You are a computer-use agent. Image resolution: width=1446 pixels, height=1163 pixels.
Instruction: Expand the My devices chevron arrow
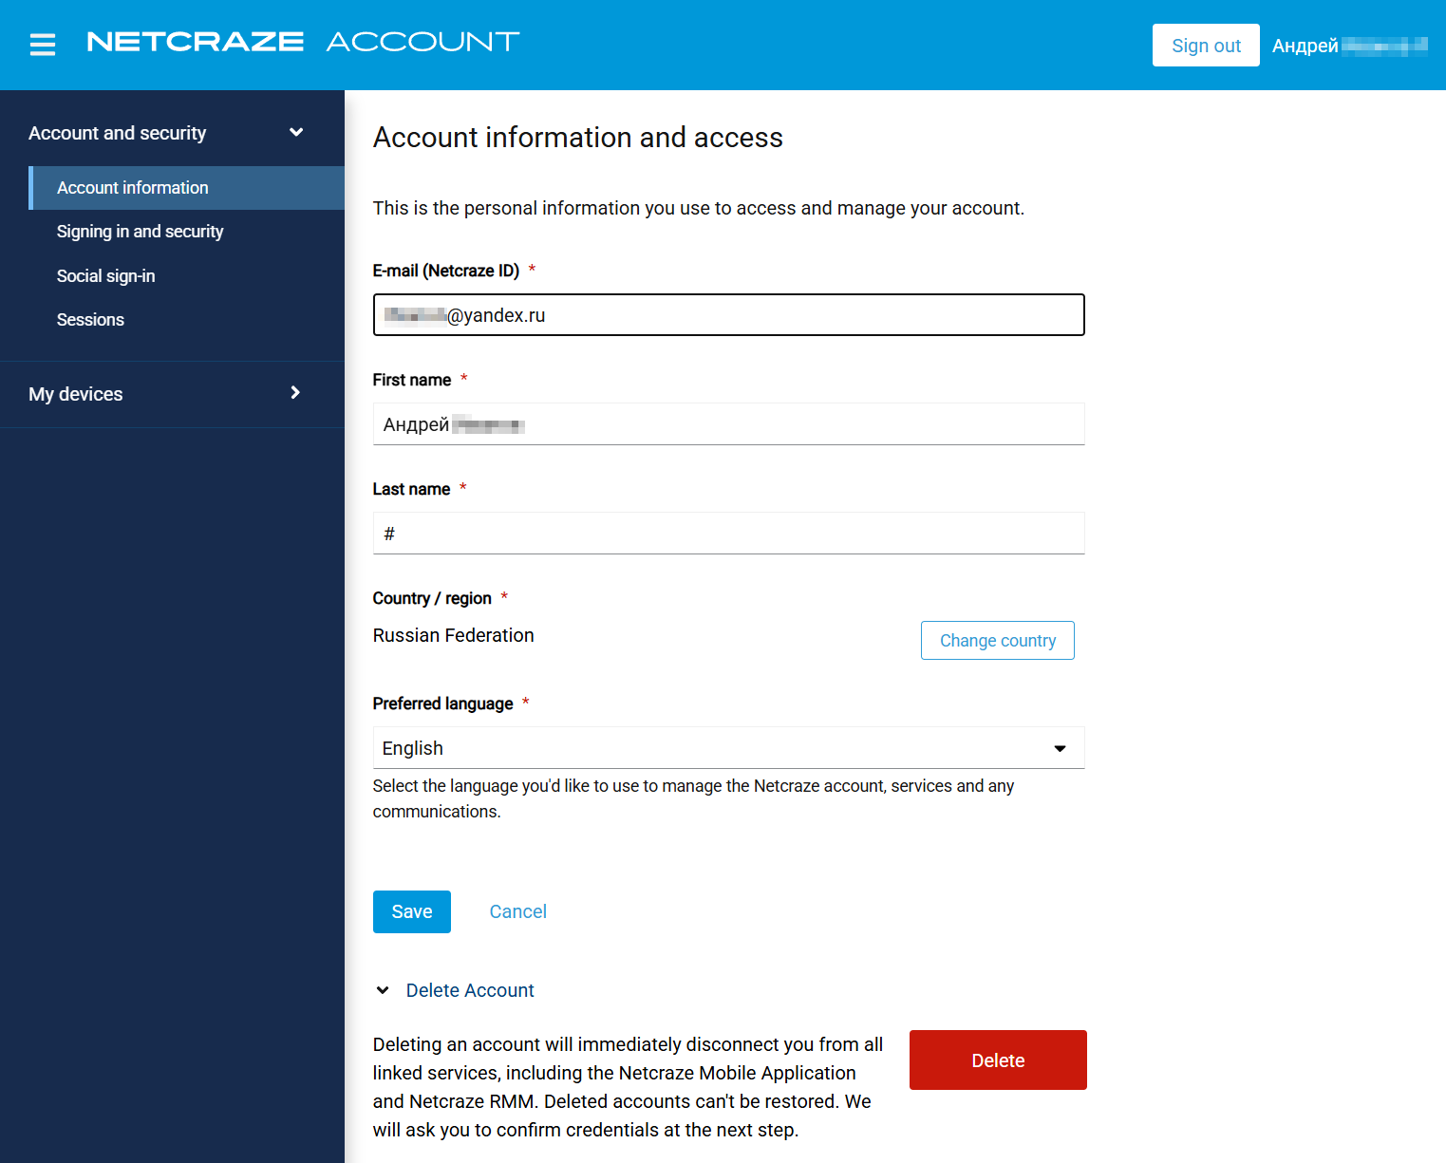coord(295,393)
